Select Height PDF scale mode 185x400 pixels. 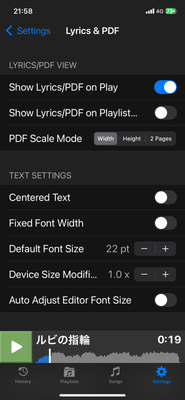point(131,139)
